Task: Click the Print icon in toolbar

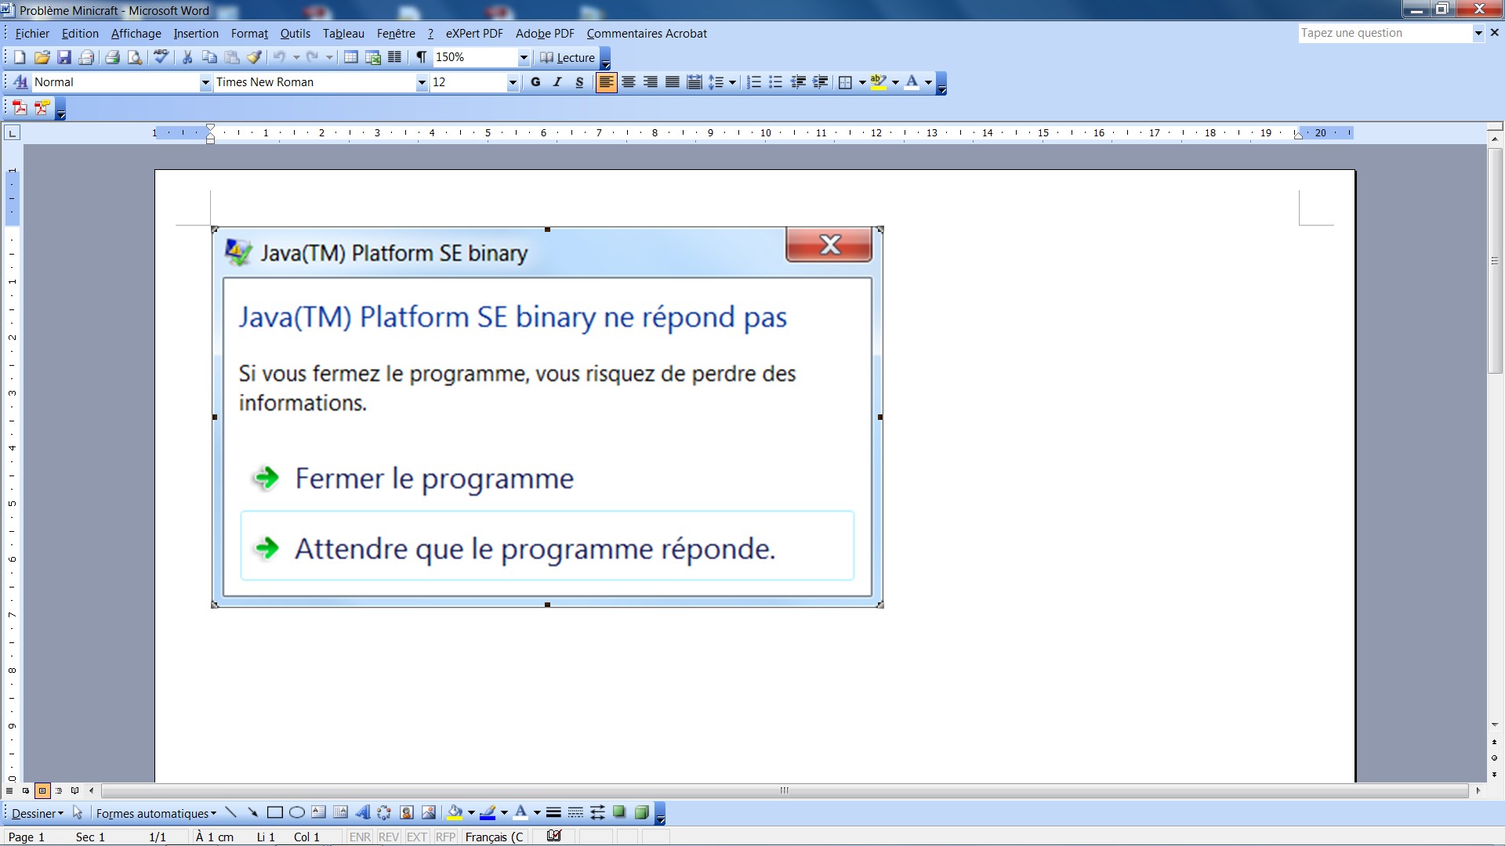Action: 112,57
